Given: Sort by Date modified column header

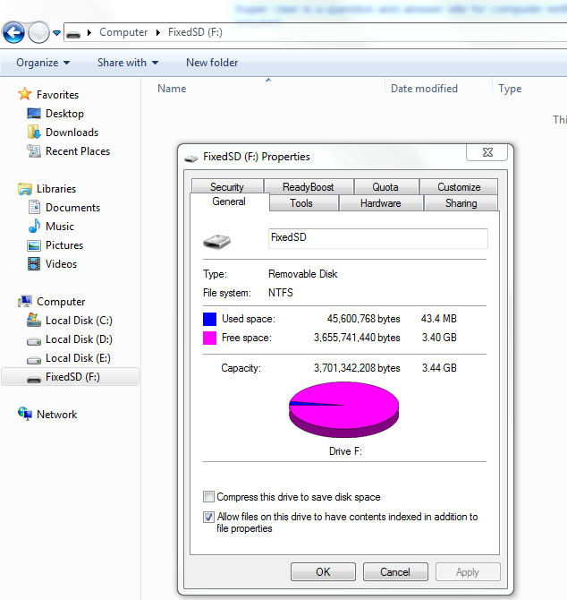Looking at the screenshot, I should click(424, 89).
